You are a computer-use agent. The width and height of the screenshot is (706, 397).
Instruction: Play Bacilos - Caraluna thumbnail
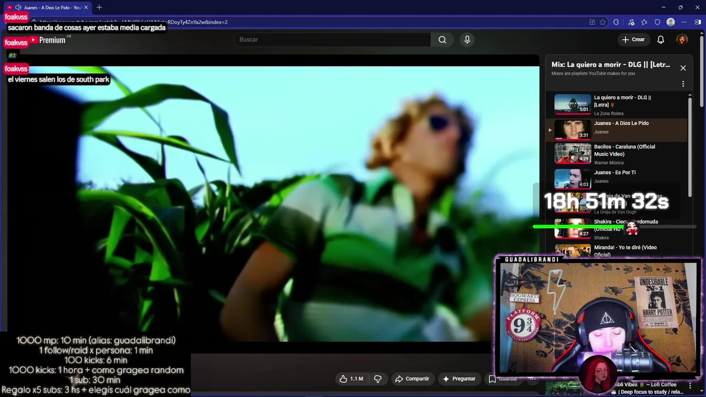573,154
